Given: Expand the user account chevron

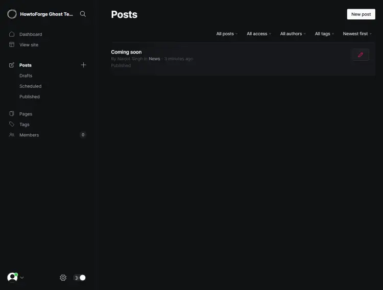Looking at the screenshot, I should [x=22, y=278].
